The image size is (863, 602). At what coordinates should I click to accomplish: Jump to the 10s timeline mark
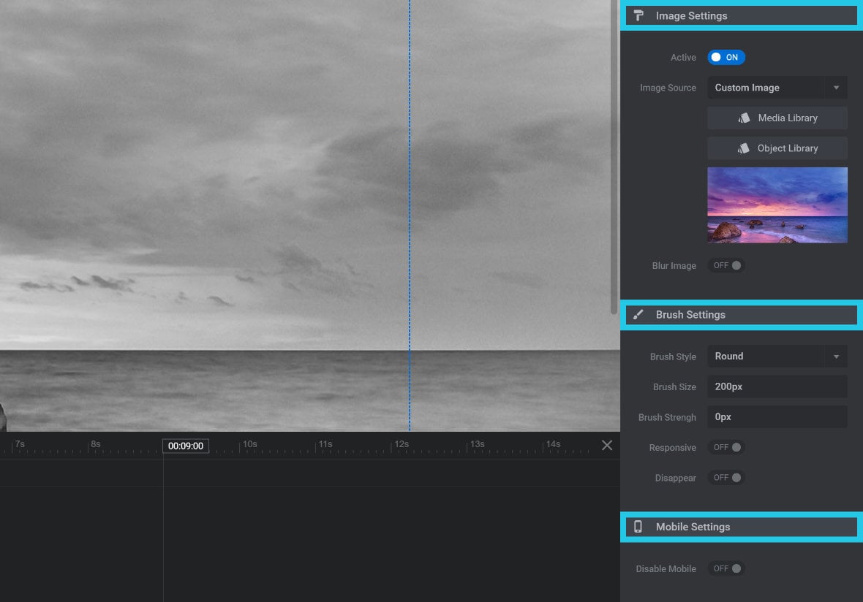coord(250,444)
